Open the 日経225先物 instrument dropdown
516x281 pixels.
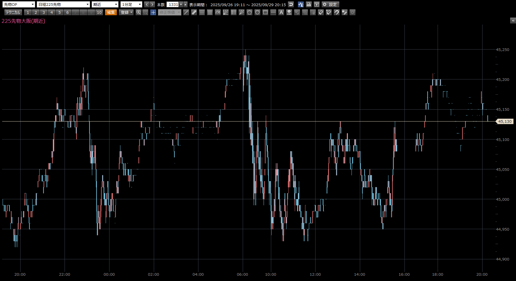pyautogui.click(x=63, y=4)
